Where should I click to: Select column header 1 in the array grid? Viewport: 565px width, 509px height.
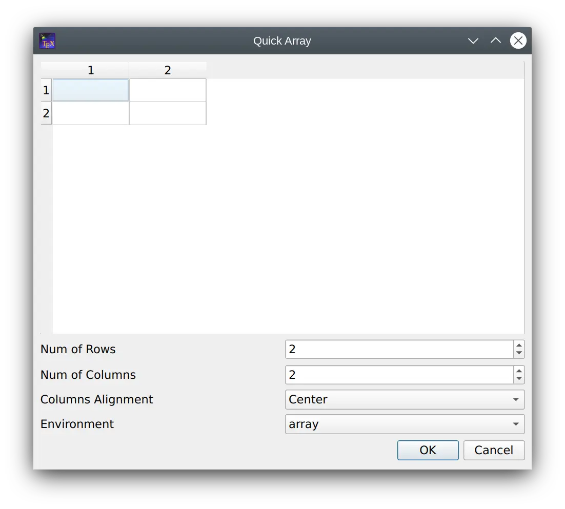pos(91,70)
